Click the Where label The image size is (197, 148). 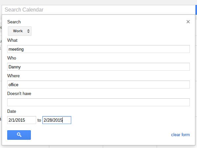(13, 76)
